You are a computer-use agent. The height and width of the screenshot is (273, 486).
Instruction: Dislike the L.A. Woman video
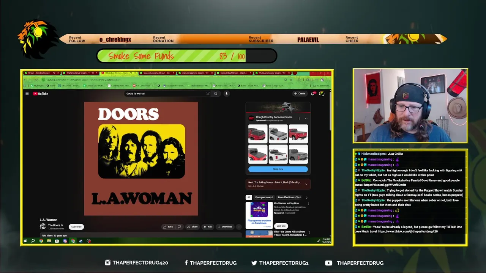pos(179,227)
